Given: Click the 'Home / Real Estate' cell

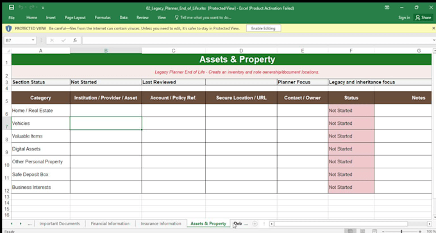Looking at the screenshot, I should coord(40,111).
